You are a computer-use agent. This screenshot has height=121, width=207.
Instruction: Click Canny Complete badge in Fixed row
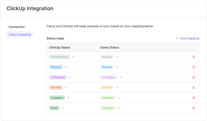[x=108, y=108]
